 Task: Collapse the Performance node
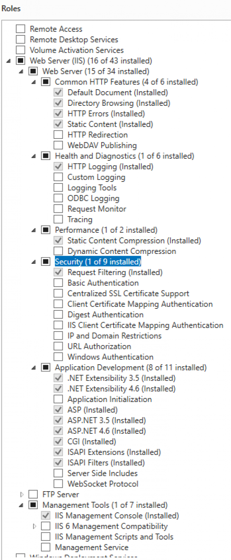click(34, 230)
